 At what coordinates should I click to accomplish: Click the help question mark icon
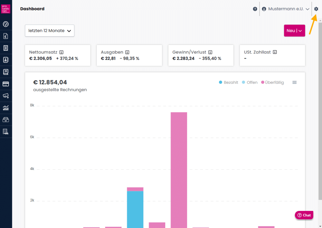point(255,9)
